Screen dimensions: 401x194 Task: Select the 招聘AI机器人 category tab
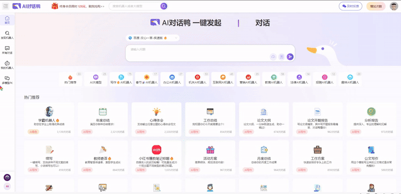click(x=324, y=79)
